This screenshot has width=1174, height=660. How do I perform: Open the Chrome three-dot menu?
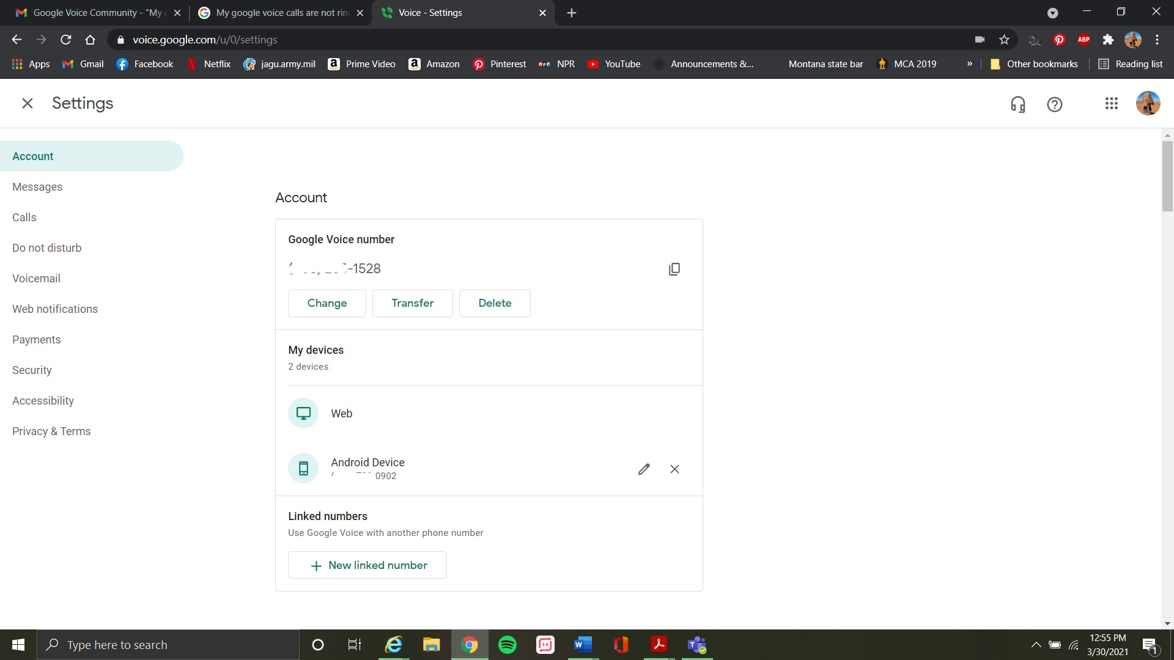(1157, 40)
